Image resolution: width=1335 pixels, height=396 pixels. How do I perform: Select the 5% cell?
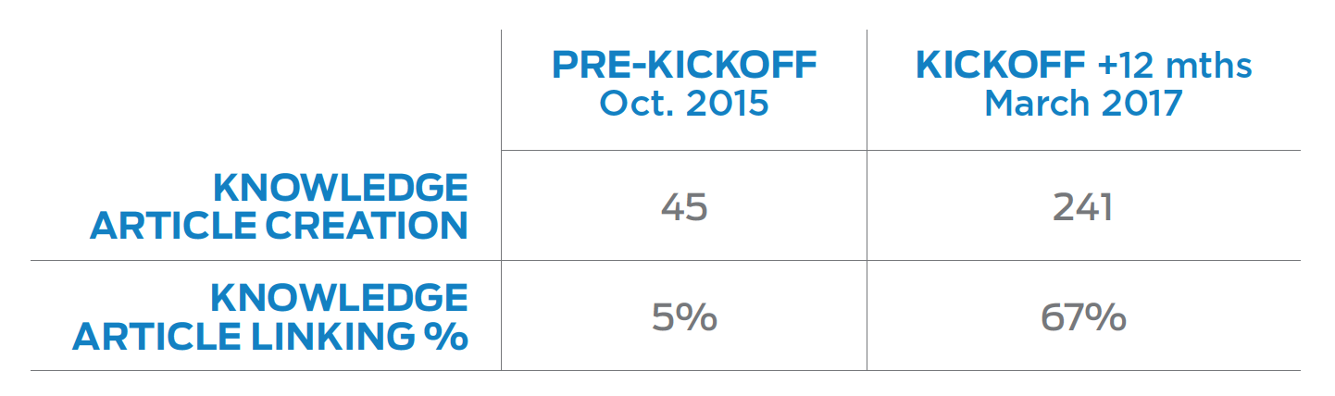(684, 317)
